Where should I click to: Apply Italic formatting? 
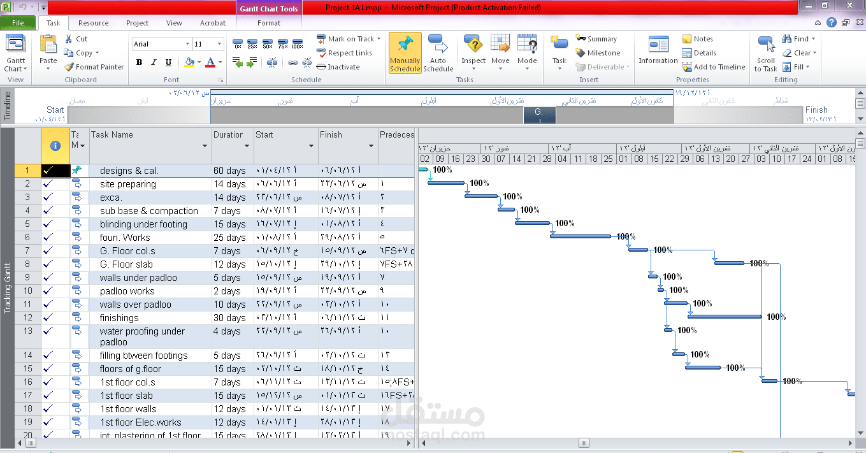154,62
